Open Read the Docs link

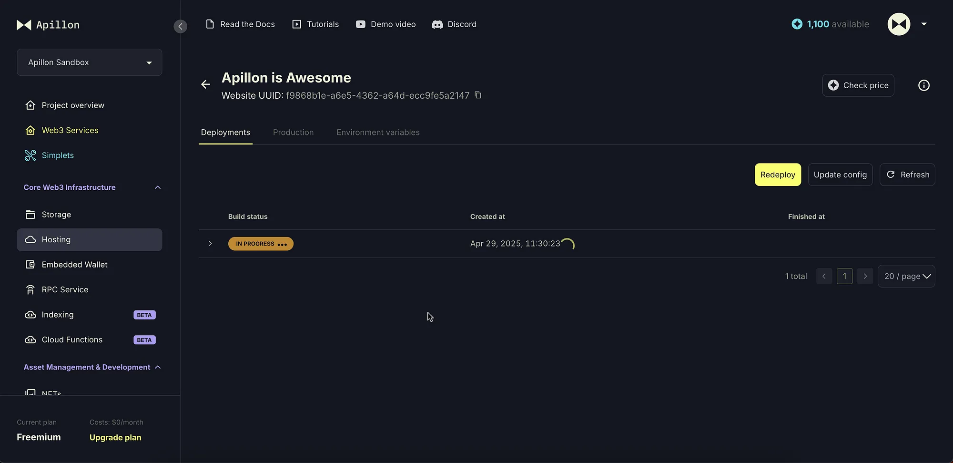(240, 24)
